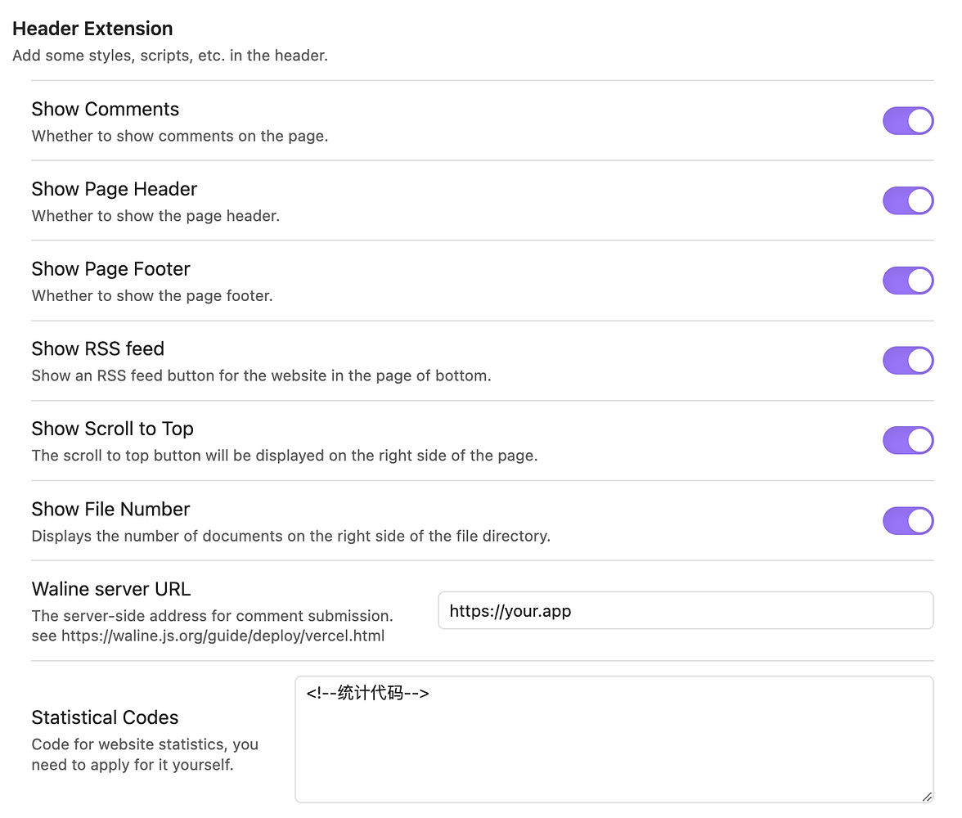Click the Header Extension section heading
Viewport: 962px width, 818px height.
click(x=92, y=29)
